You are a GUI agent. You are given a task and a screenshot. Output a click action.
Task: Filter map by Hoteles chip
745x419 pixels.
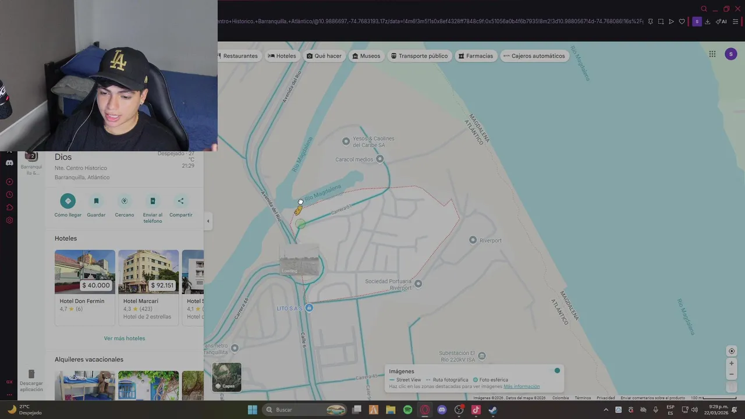(282, 56)
